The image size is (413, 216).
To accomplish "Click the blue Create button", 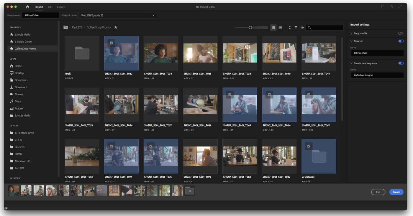I will (396, 192).
